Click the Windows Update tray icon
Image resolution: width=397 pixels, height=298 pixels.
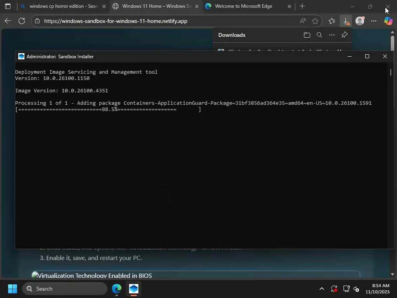334,289
